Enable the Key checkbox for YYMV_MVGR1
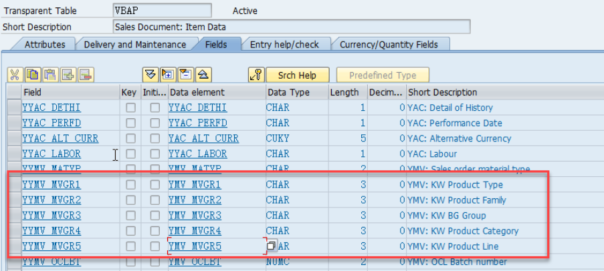604x271 pixels. (x=130, y=184)
